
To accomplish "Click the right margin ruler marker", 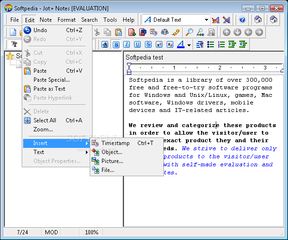I will [282, 70].
